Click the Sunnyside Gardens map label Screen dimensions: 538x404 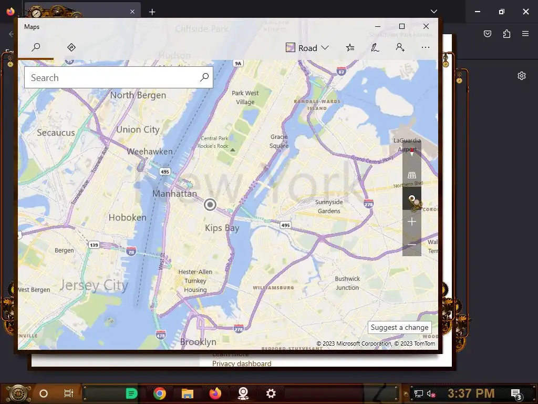329,206
